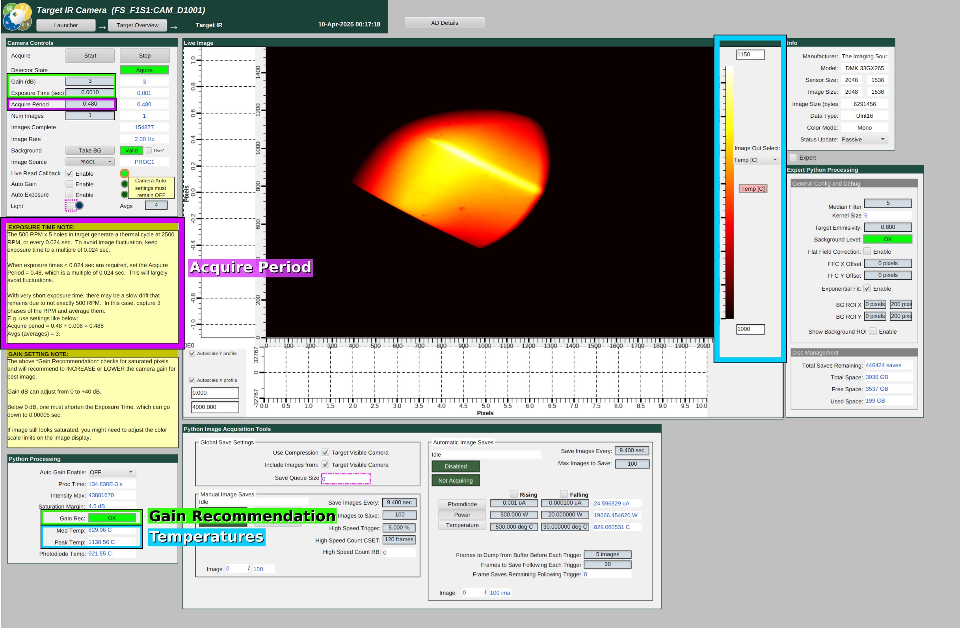The width and height of the screenshot is (960, 628).
Task: Click the Auto Gain status LED
Action: pyautogui.click(x=125, y=184)
